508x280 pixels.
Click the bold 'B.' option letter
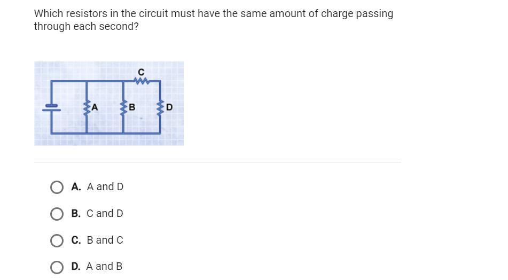pyautogui.click(x=76, y=214)
